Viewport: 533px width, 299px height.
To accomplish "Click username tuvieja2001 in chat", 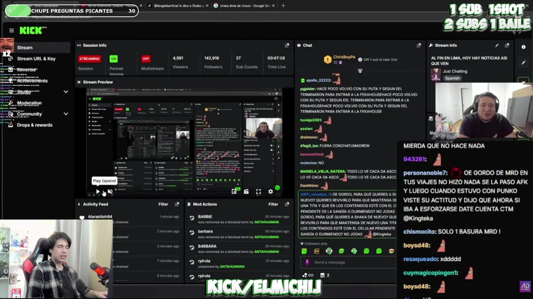I will (311, 120).
